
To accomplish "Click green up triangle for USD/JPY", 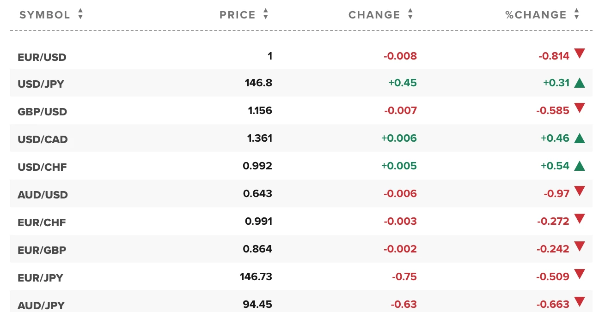I will (580, 83).
